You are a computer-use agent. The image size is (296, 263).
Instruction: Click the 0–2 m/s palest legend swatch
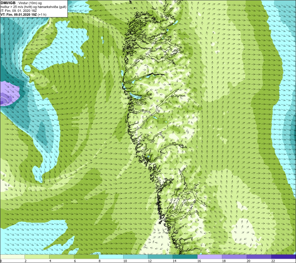click(x=12, y=256)
